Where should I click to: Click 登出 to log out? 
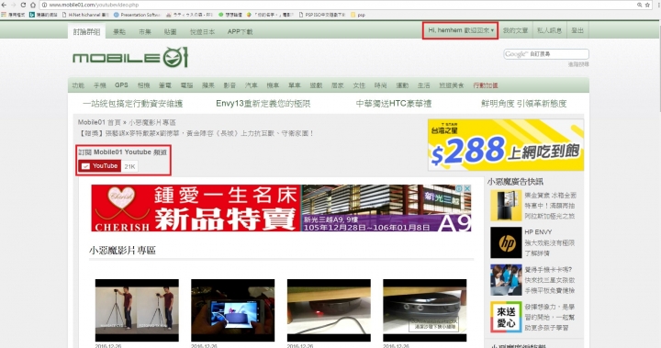point(577,30)
